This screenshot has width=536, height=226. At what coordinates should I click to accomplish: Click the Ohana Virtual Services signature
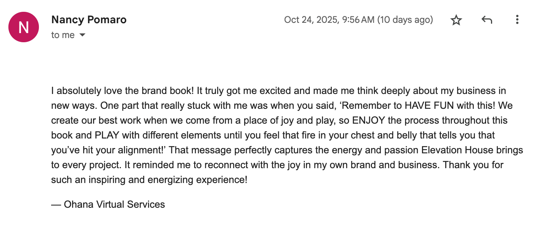point(108,204)
